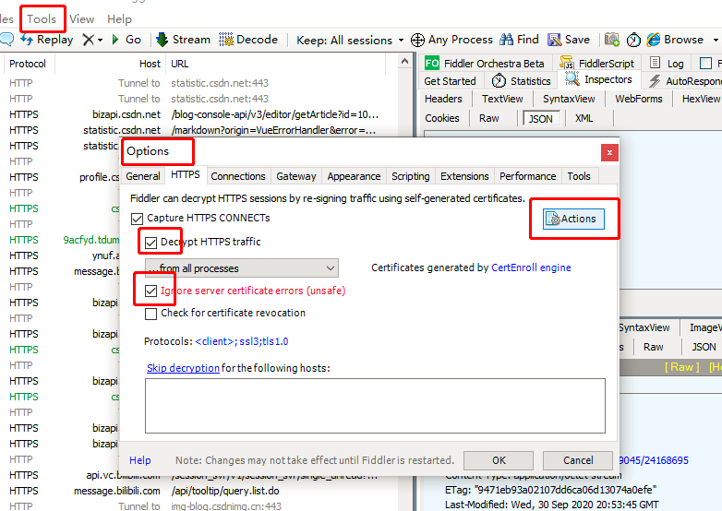Switch to Extensions options tab

point(464,176)
